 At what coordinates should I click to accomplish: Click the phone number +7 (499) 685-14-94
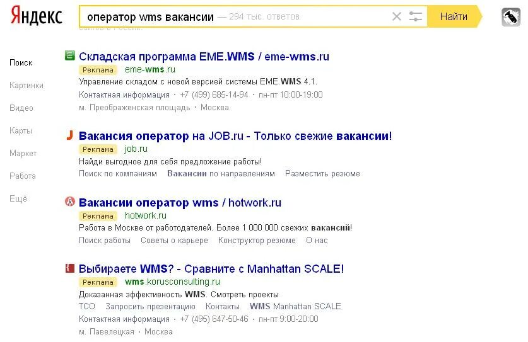[214, 95]
